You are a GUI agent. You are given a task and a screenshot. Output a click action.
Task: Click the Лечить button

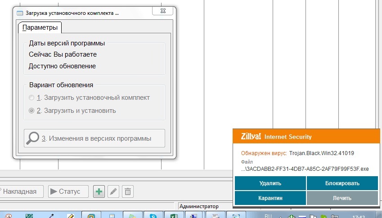(342, 198)
